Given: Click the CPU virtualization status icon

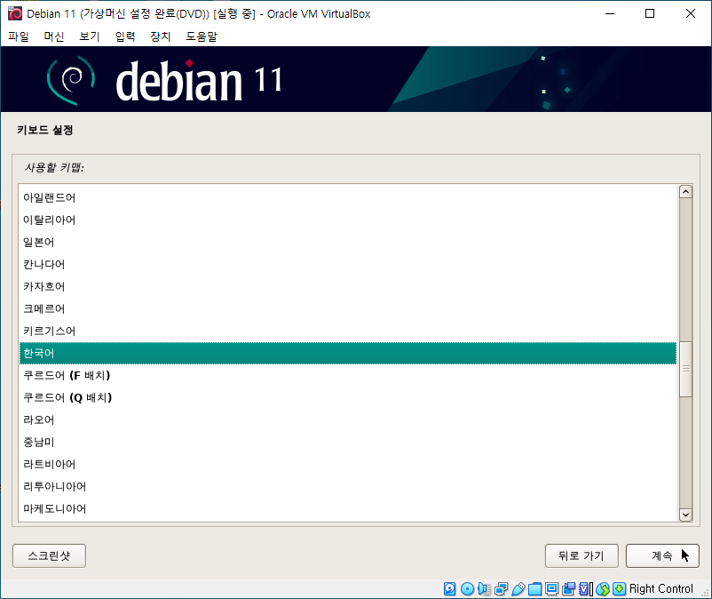Looking at the screenshot, I should click(586, 588).
